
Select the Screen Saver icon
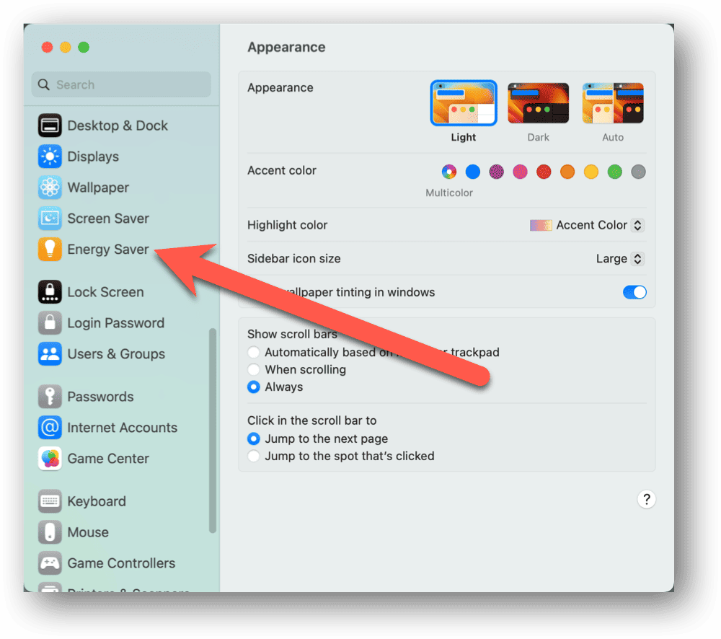click(x=50, y=218)
